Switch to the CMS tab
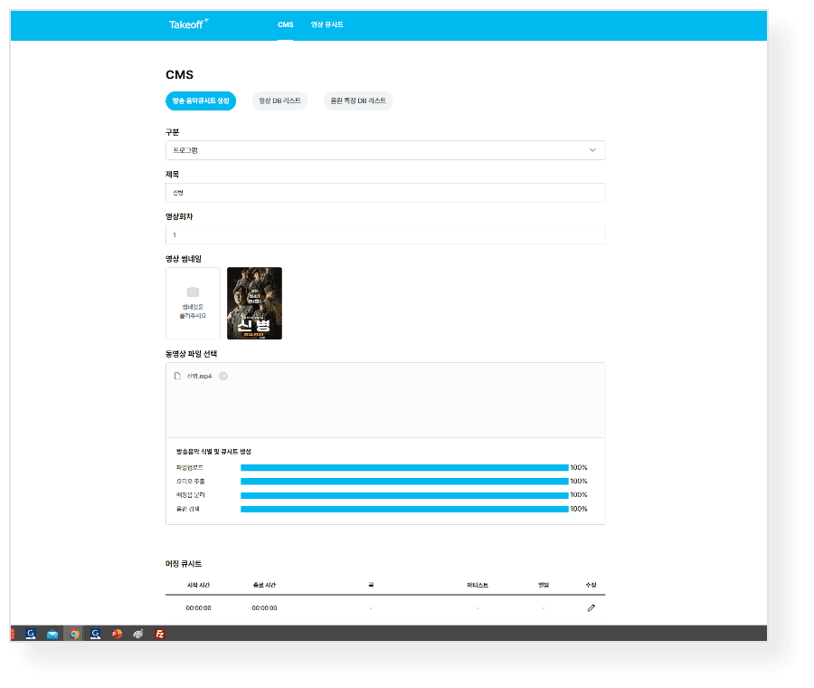Image resolution: width=814 pixels, height=688 pixels. pos(285,24)
